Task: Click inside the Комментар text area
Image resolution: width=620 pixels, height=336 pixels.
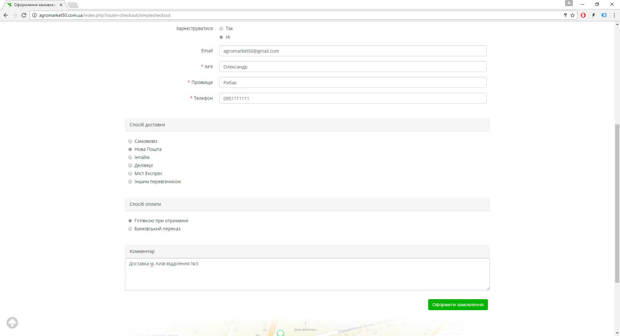Action: click(x=307, y=274)
